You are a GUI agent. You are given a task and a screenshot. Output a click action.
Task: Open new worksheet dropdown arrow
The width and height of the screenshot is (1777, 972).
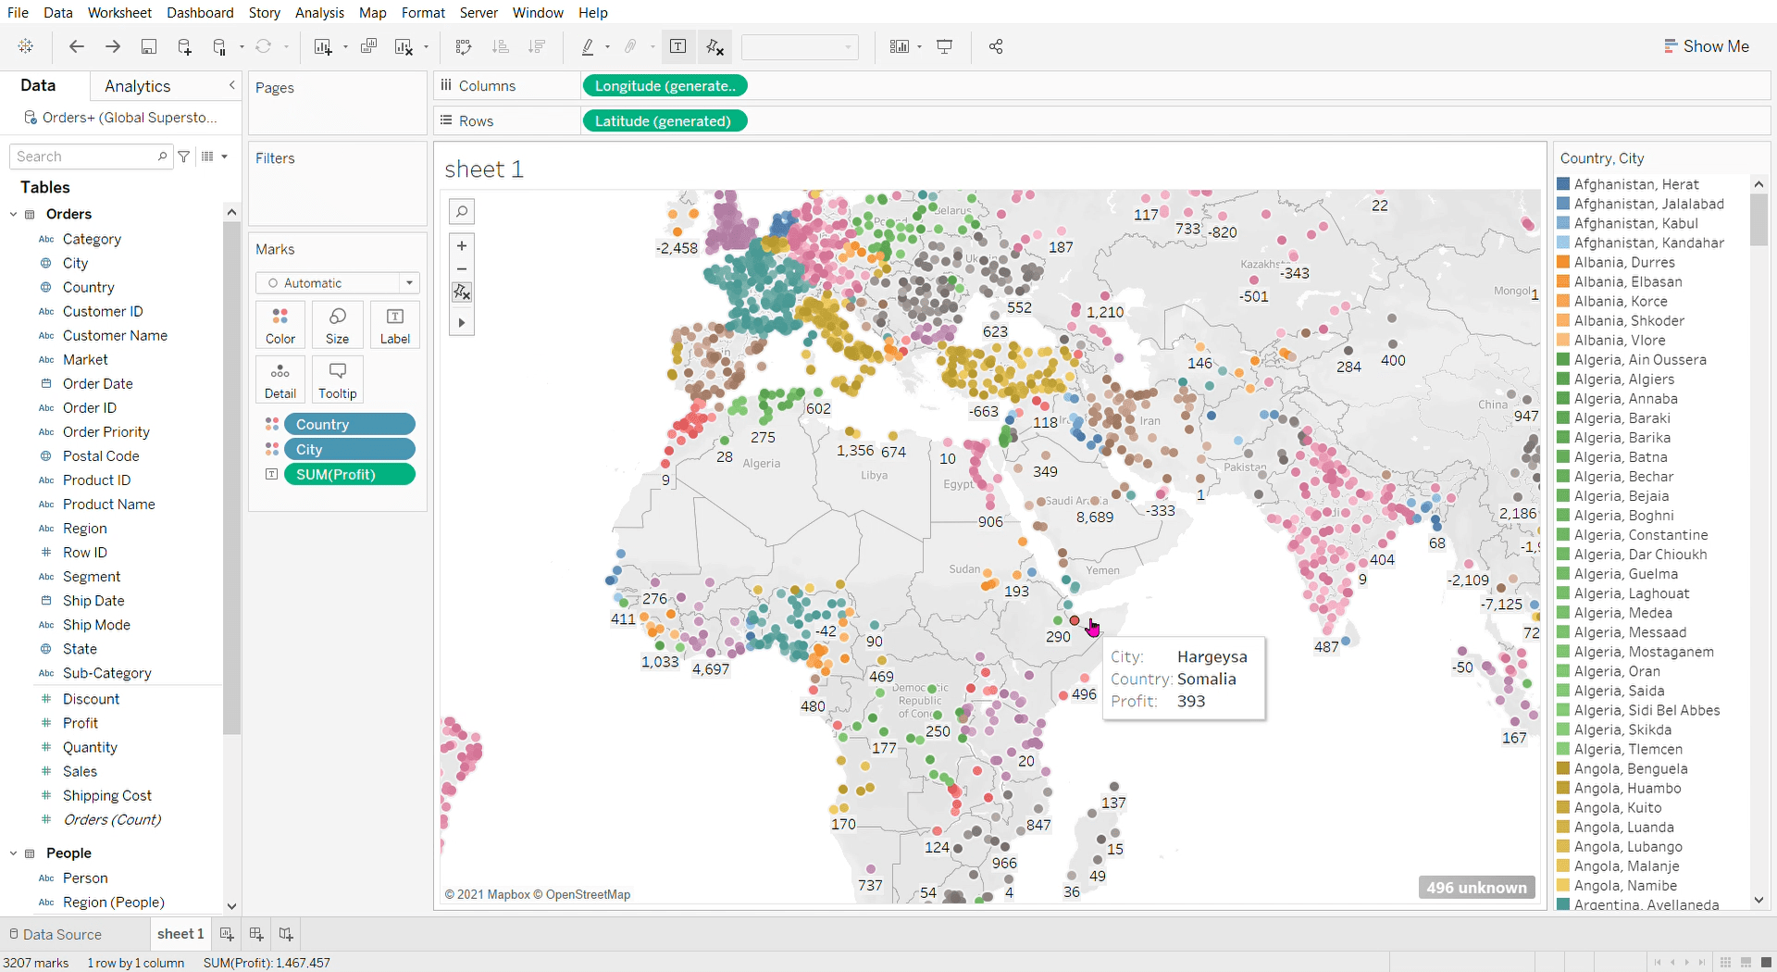[345, 47]
